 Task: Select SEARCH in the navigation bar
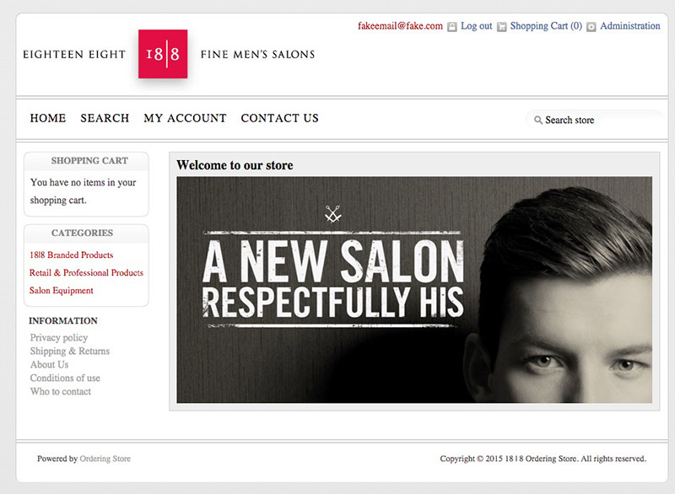coord(105,118)
